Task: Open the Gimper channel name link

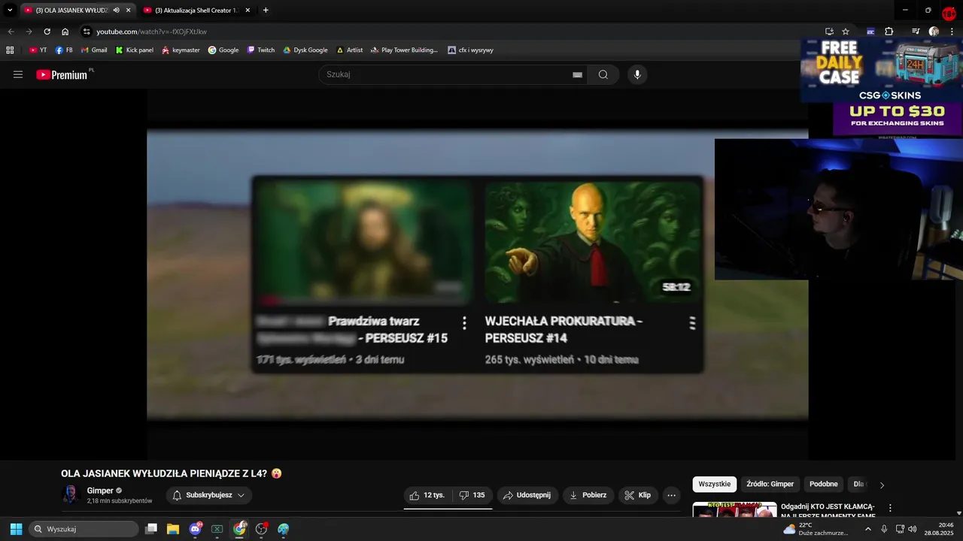Action: (x=100, y=491)
